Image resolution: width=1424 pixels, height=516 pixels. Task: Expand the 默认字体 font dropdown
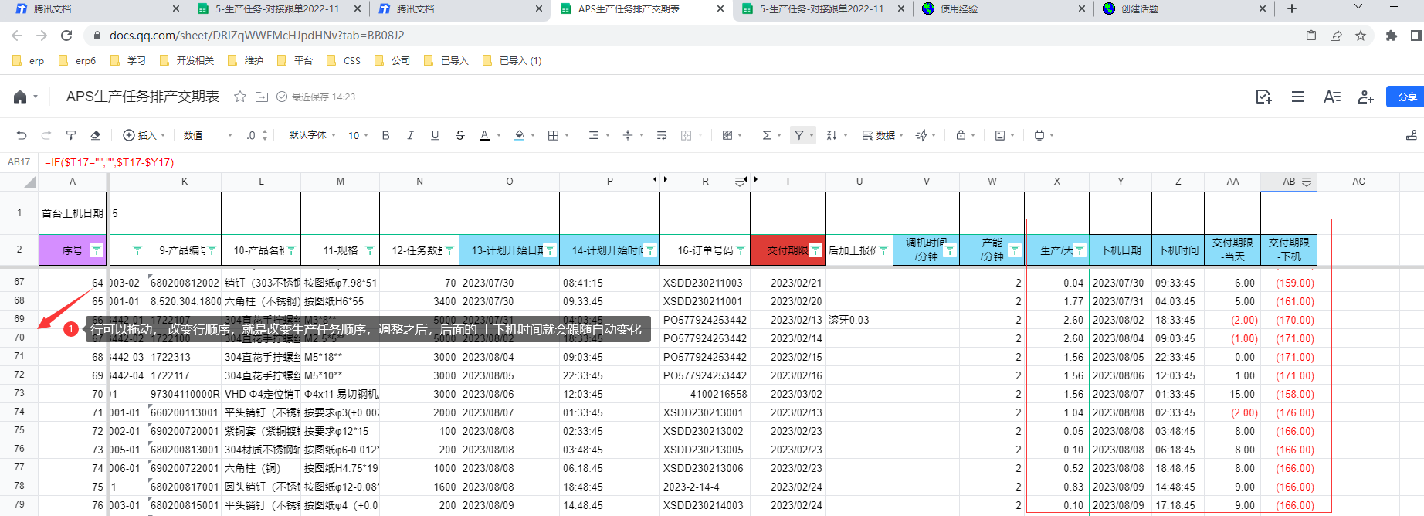click(312, 135)
